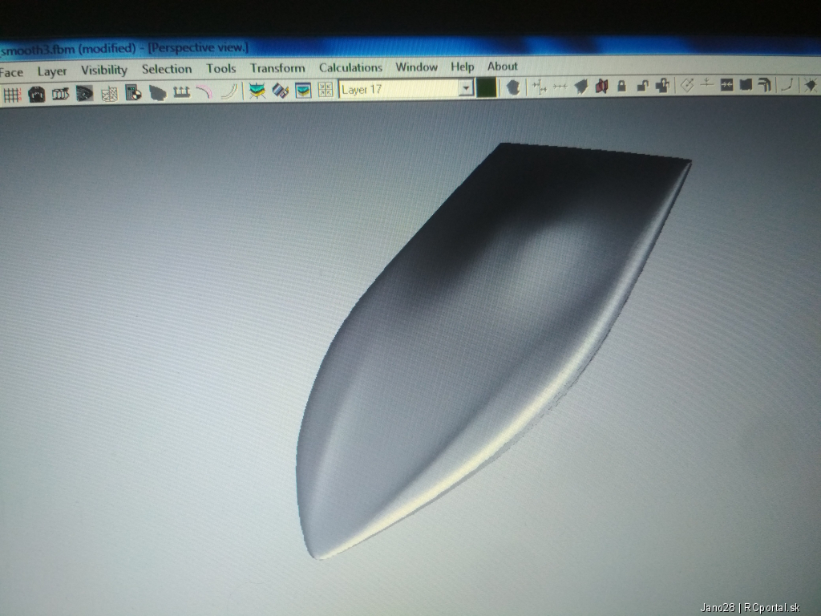Click the dark green layer color swatch
The height and width of the screenshot is (616, 821).
487,87
